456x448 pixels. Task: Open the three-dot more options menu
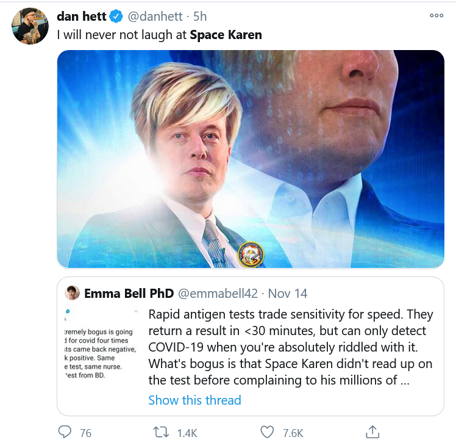436,16
